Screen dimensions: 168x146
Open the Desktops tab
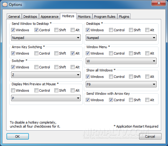coord(30,17)
